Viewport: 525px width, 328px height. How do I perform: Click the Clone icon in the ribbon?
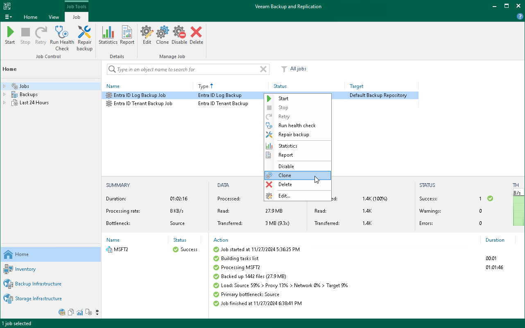tap(163, 32)
